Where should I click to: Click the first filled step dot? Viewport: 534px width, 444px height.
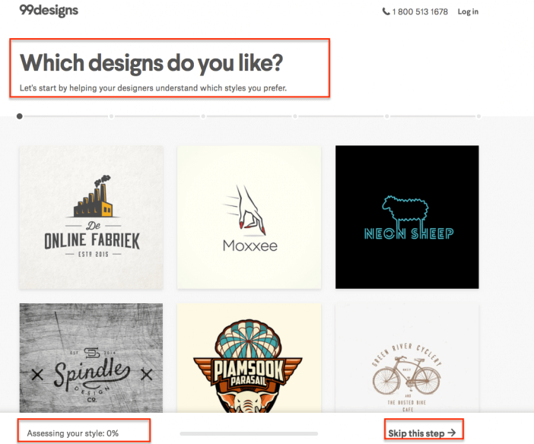[20, 116]
